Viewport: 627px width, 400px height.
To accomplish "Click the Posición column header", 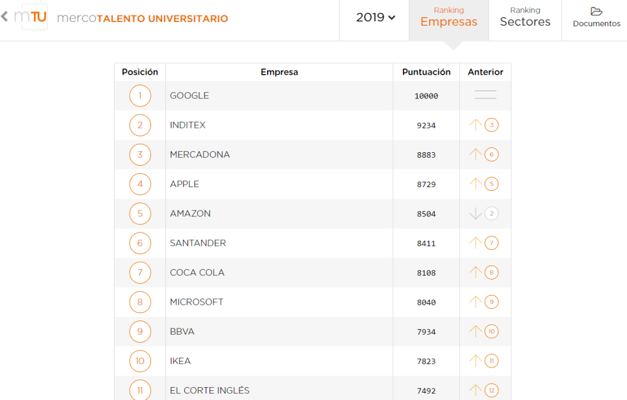I will tap(140, 72).
